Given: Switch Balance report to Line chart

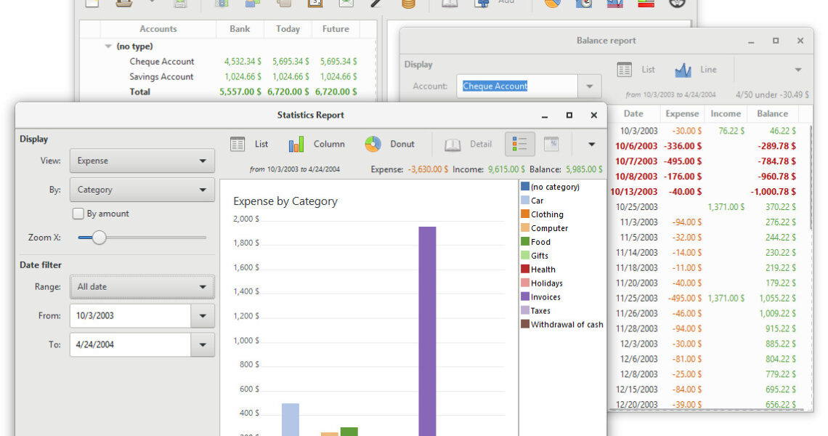Looking at the screenshot, I should pos(696,70).
